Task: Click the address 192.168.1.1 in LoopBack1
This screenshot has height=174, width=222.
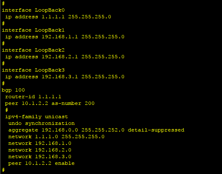Action: click(x=60, y=37)
